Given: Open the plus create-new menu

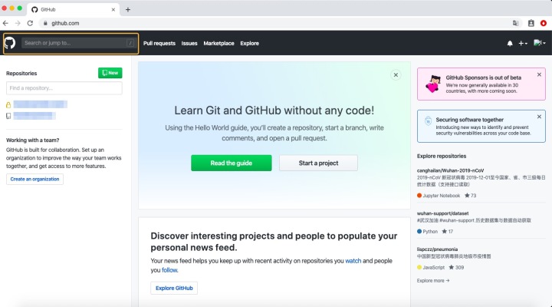Looking at the screenshot, I should pos(523,43).
